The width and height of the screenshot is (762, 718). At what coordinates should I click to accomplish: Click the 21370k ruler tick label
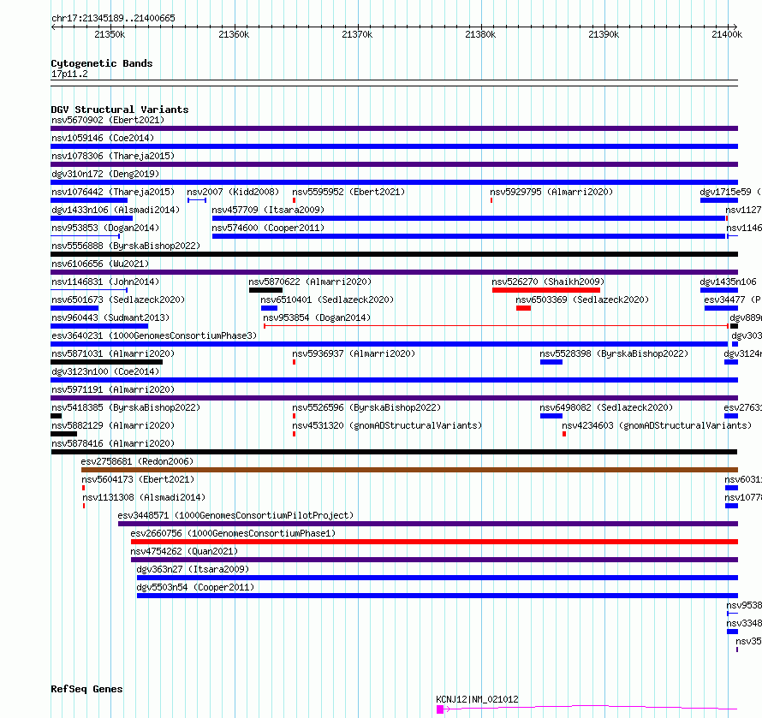point(357,34)
